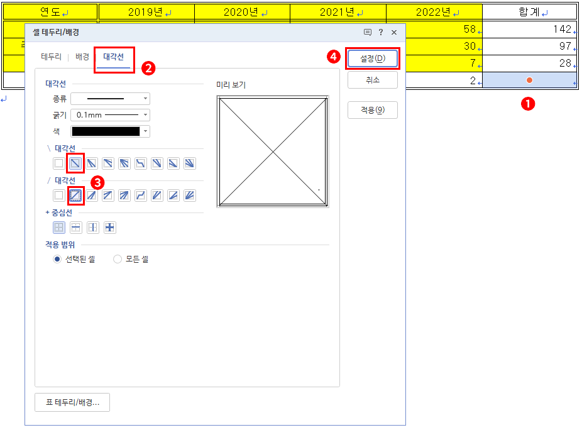
Task: Pick the double slash diagonal fanning downward from top-right
Action: (x=92, y=196)
